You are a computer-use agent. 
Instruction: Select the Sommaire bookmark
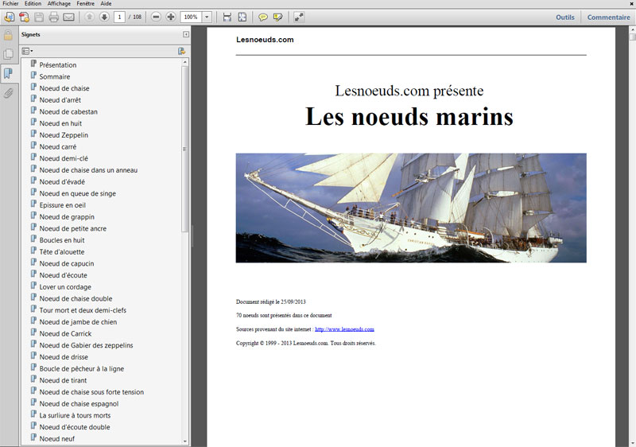(x=55, y=76)
